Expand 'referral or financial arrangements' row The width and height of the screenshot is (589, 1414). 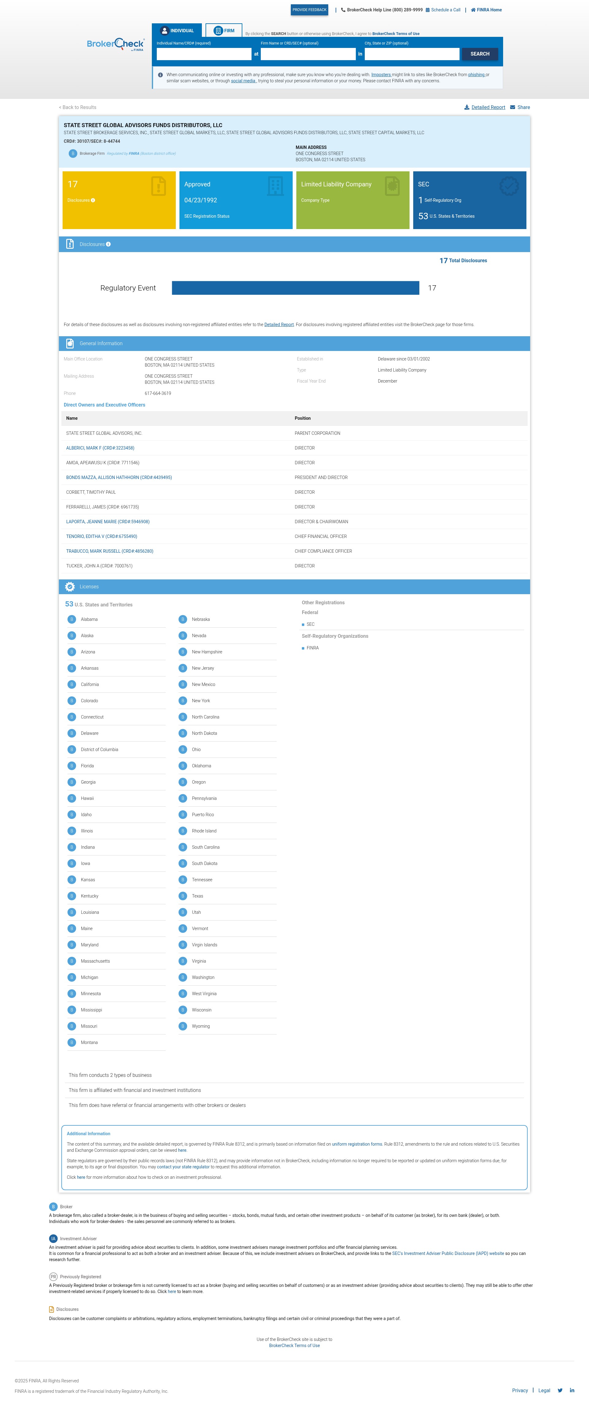[294, 1105]
